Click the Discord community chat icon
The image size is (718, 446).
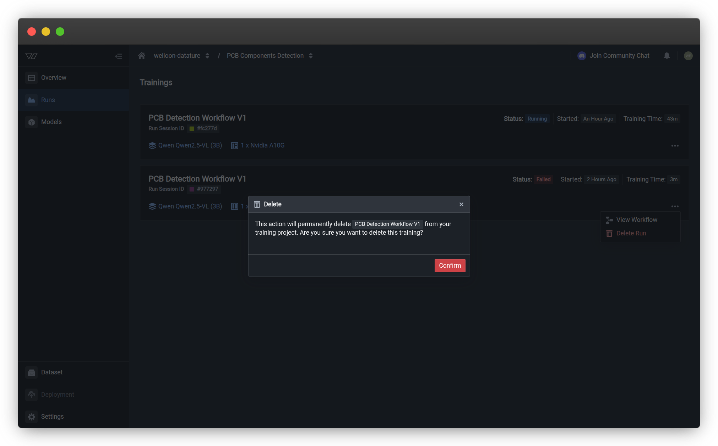[582, 56]
